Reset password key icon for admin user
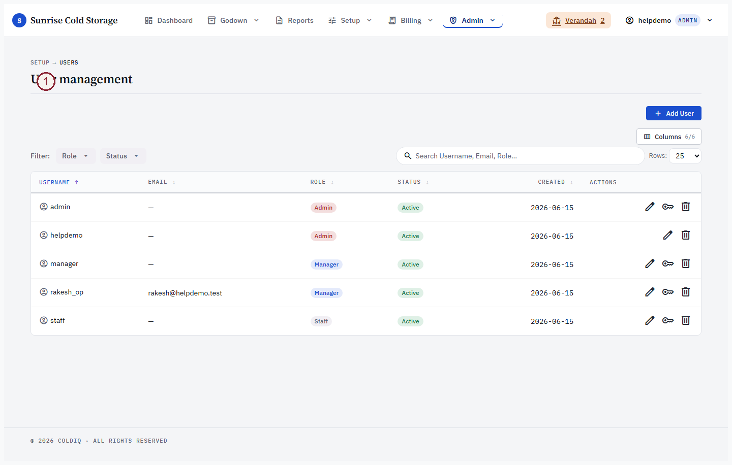Viewport: 732px width, 465px height. click(668, 207)
